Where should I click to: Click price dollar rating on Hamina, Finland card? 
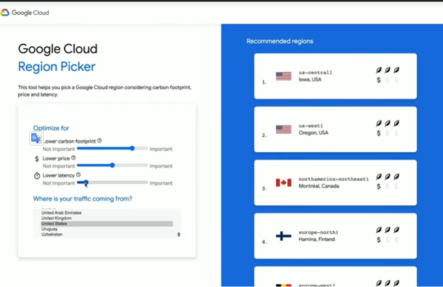pyautogui.click(x=387, y=240)
